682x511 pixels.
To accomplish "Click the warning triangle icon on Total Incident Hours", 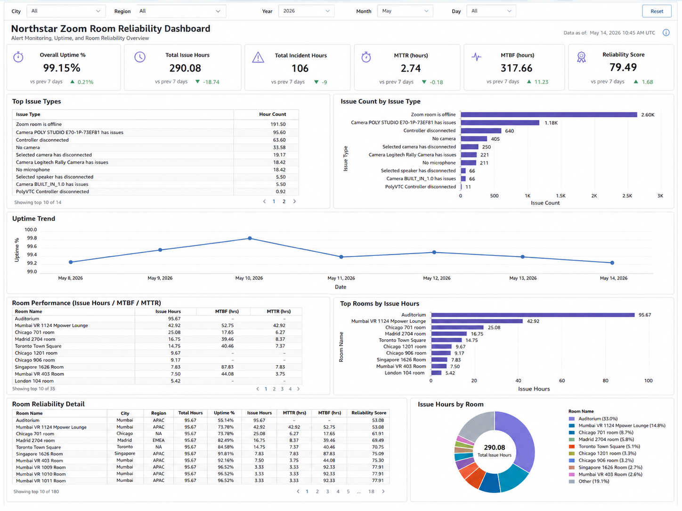I will point(258,57).
